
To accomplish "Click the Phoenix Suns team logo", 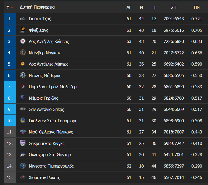I will tap(23, 30).
